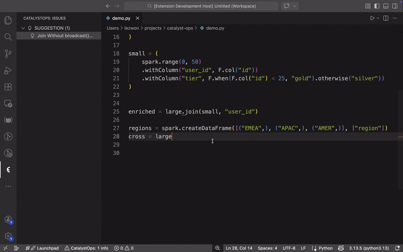The image size is (403, 252).
Task: Collapse the SUGGESTION (1) tree group
Action: 23,28
